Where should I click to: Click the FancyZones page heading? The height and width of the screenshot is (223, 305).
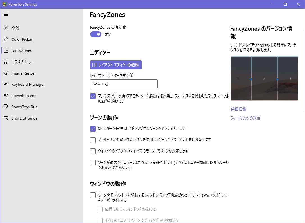coord(107,15)
